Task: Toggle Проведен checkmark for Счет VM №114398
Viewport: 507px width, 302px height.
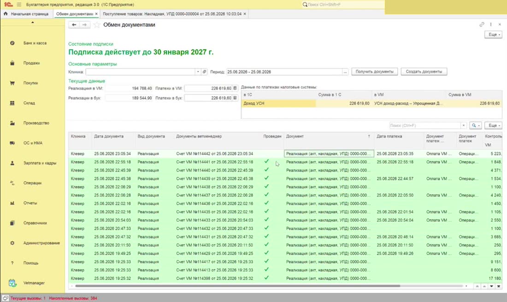Action: 266,278
